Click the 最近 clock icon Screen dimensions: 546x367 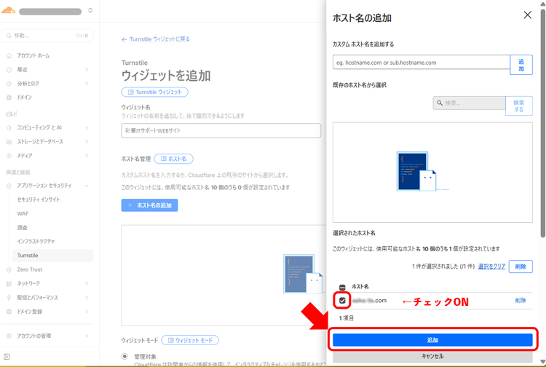click(x=9, y=70)
